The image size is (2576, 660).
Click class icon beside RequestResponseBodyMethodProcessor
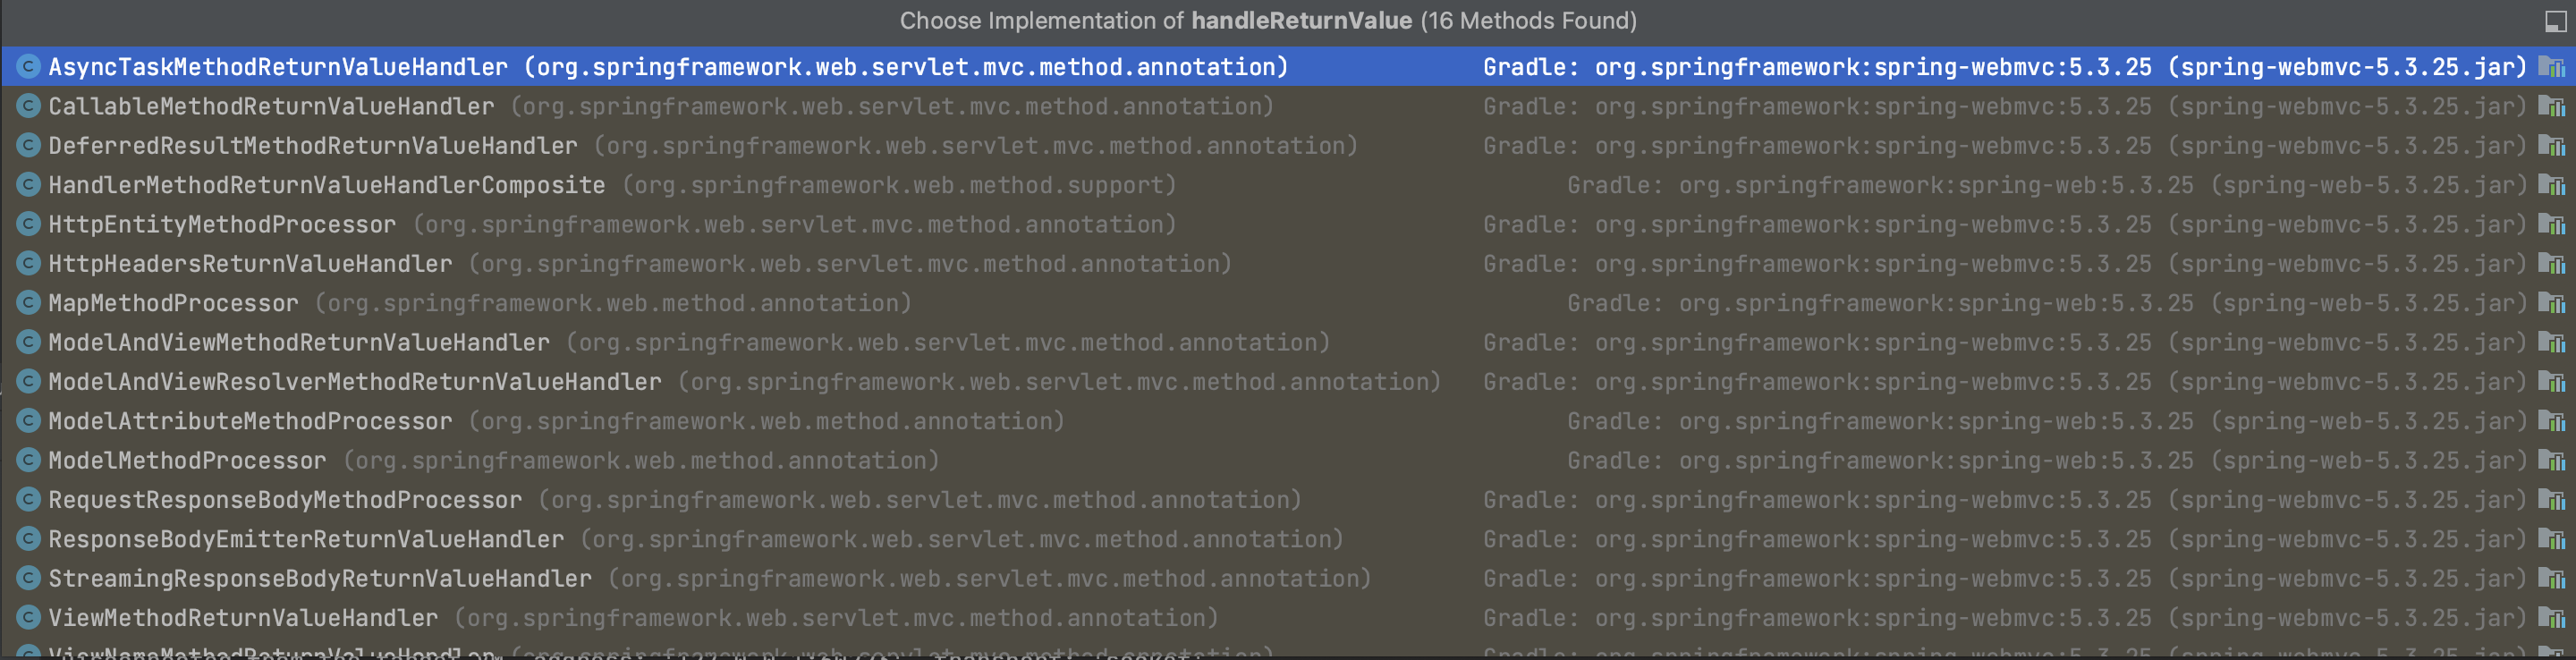coord(29,499)
